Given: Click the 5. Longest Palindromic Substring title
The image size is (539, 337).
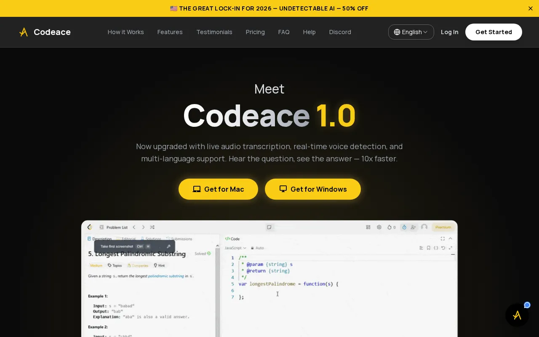Looking at the screenshot, I should coord(137,254).
